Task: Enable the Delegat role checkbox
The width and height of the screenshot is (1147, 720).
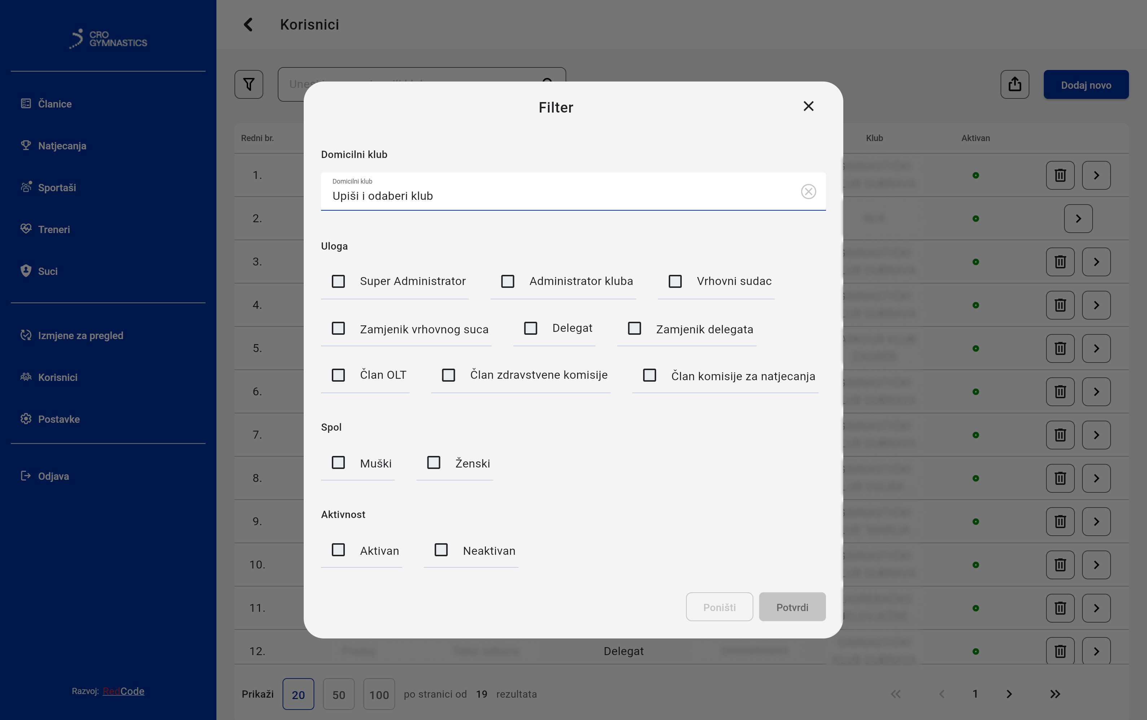Action: (531, 328)
